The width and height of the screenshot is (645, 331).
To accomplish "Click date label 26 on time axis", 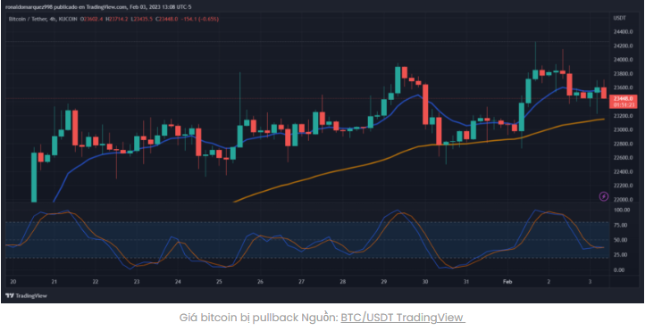I will (260, 282).
